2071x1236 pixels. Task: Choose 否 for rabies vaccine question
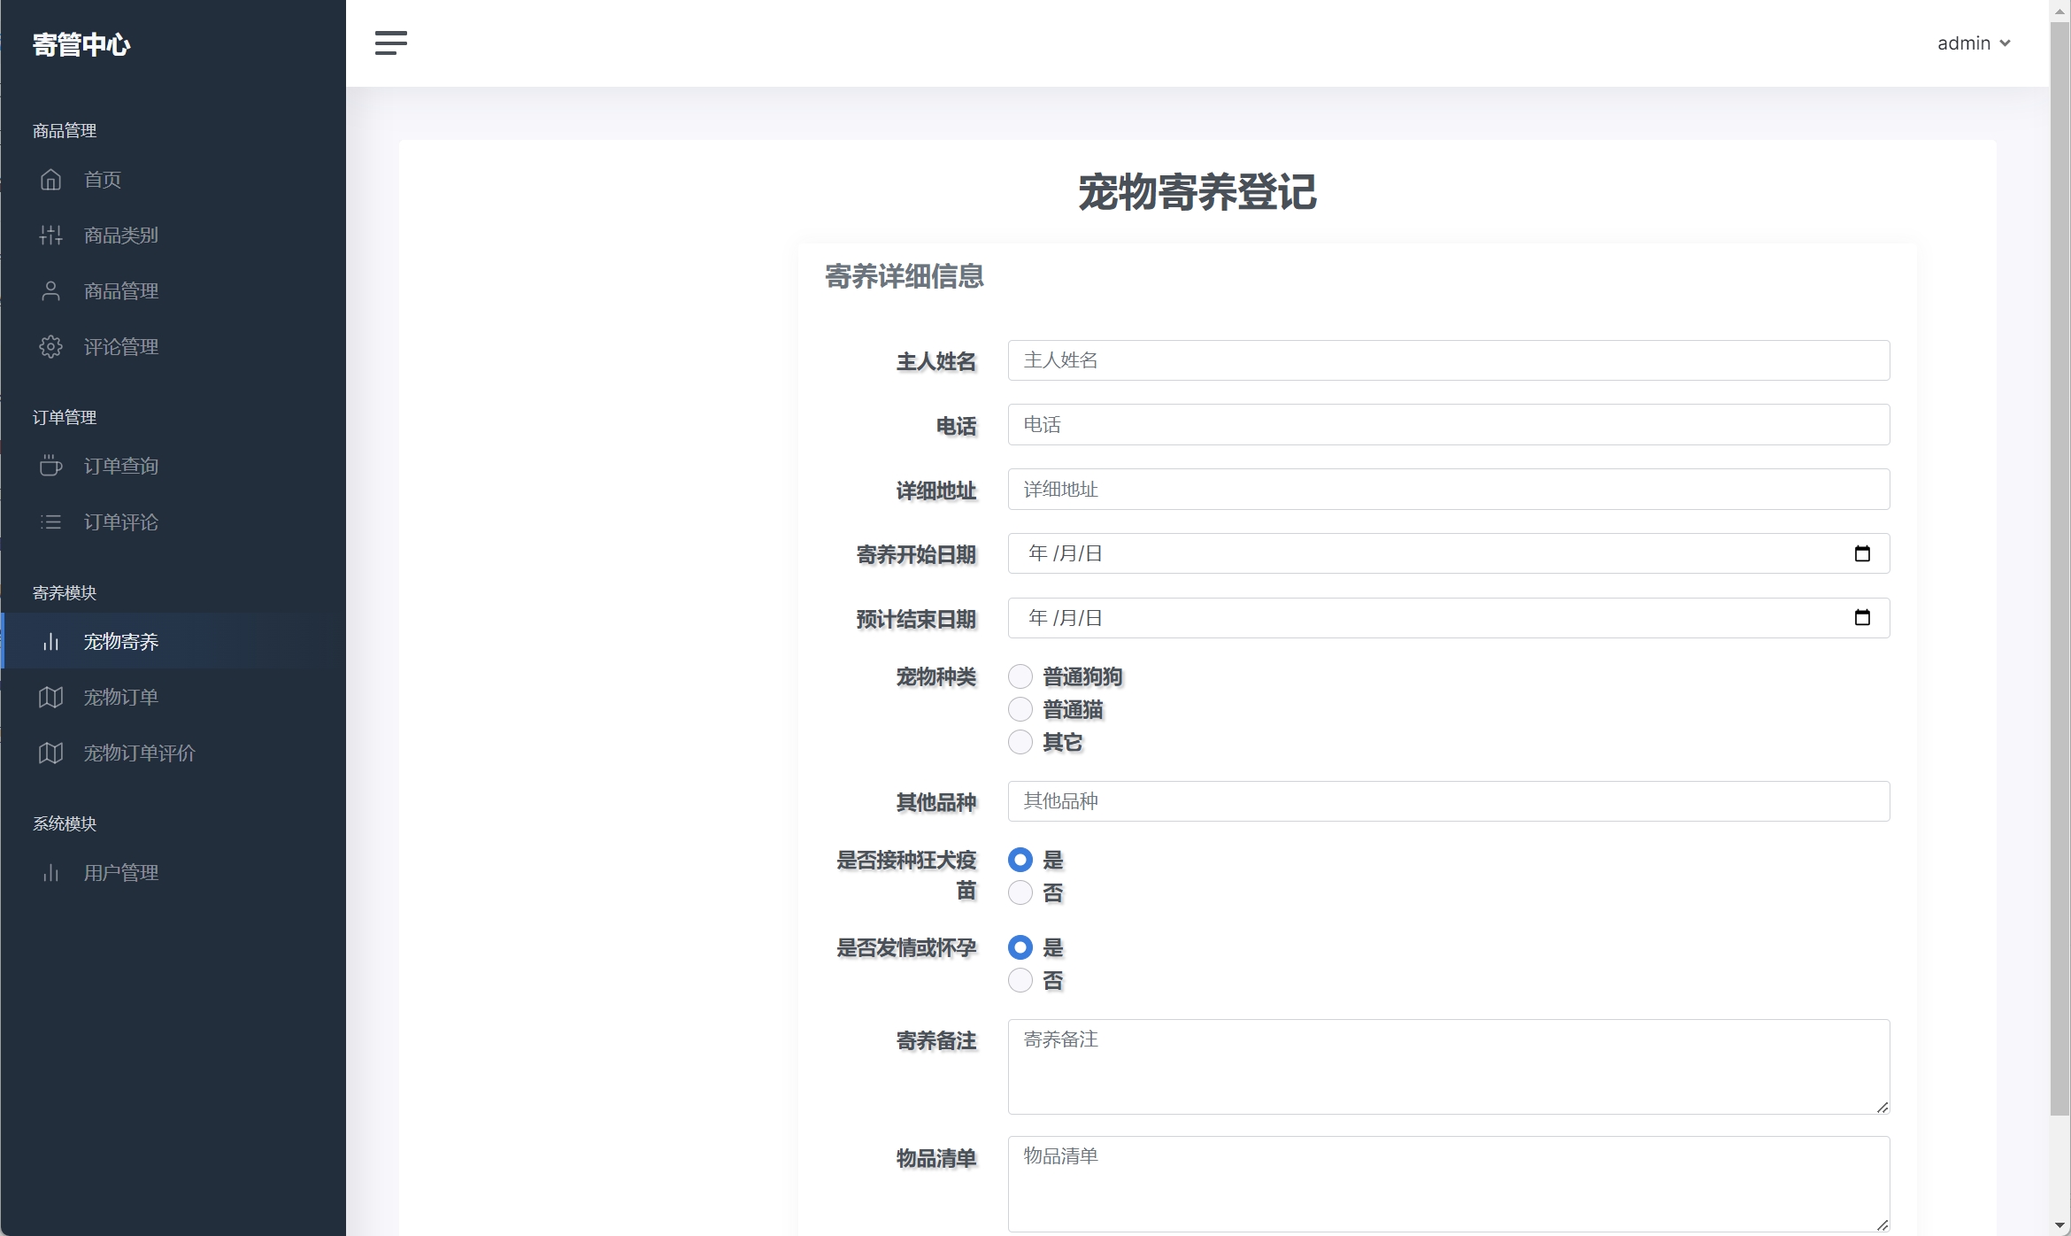click(x=1020, y=892)
